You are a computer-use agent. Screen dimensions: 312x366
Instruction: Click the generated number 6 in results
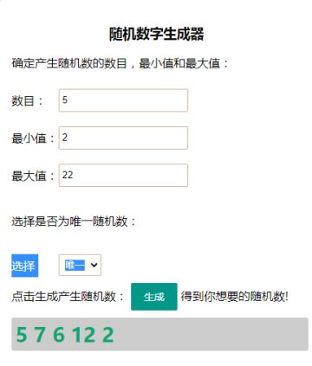[x=59, y=335]
